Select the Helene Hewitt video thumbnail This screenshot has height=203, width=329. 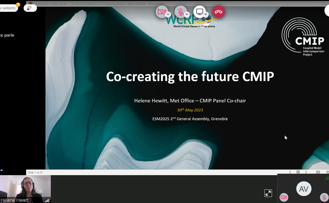(25, 188)
